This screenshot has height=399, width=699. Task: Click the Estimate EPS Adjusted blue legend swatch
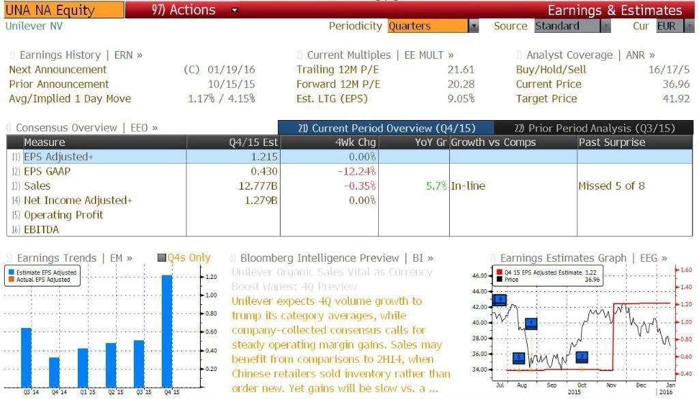11,272
